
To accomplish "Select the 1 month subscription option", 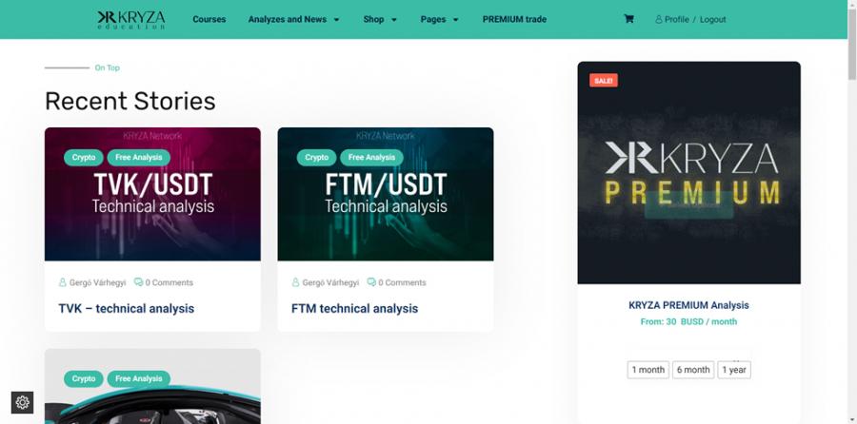I will click(648, 370).
